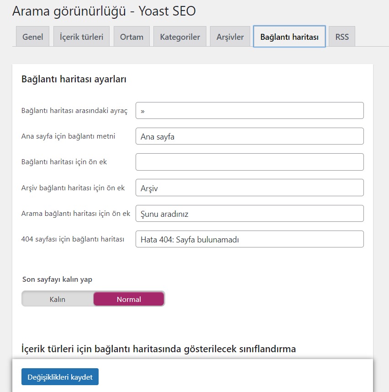Screen dimensions: 389x392
Task: Click the Arşiv bağlantı haritası için ön ek label
Action: pos(73,188)
